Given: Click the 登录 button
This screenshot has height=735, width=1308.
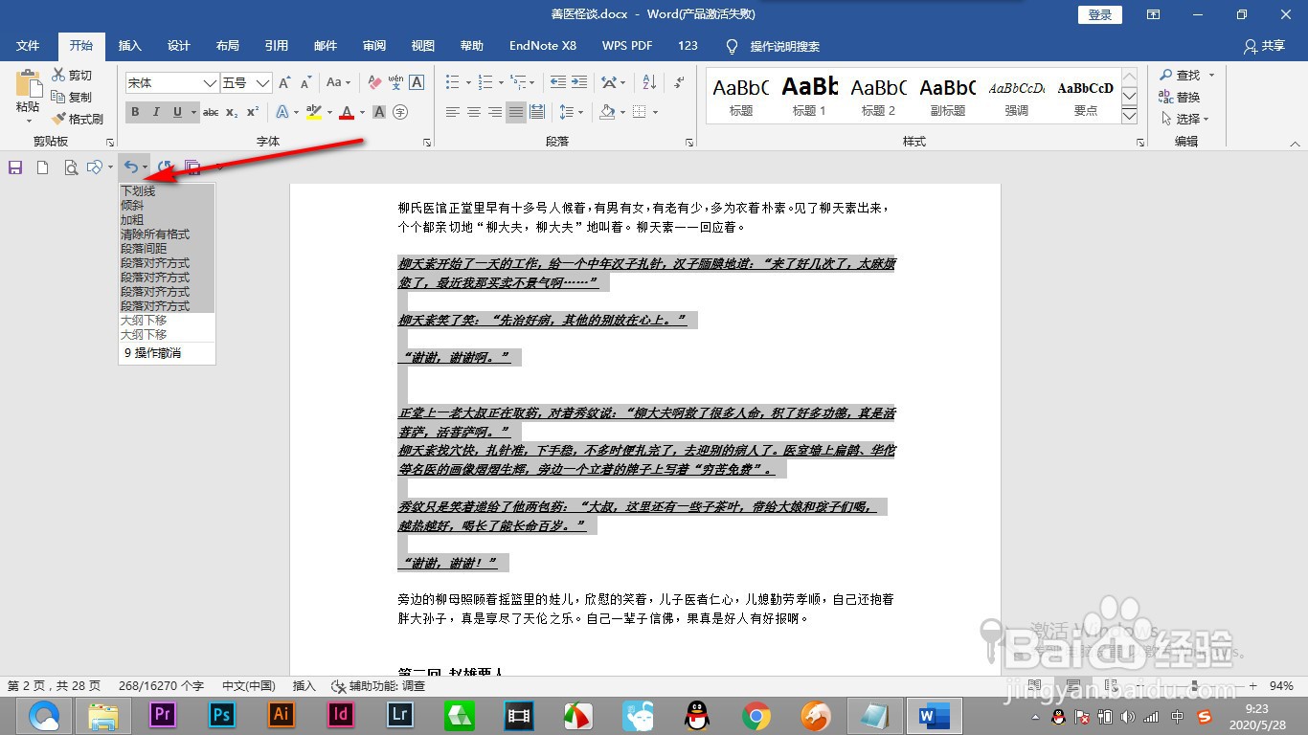Looking at the screenshot, I should click(x=1098, y=14).
